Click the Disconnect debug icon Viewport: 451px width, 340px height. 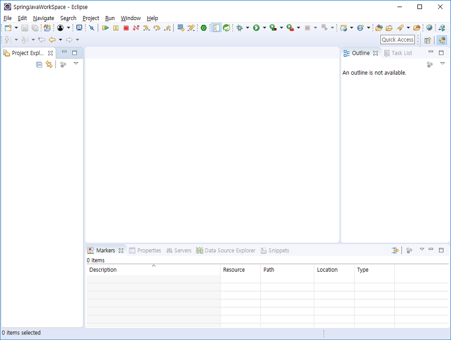coord(136,28)
